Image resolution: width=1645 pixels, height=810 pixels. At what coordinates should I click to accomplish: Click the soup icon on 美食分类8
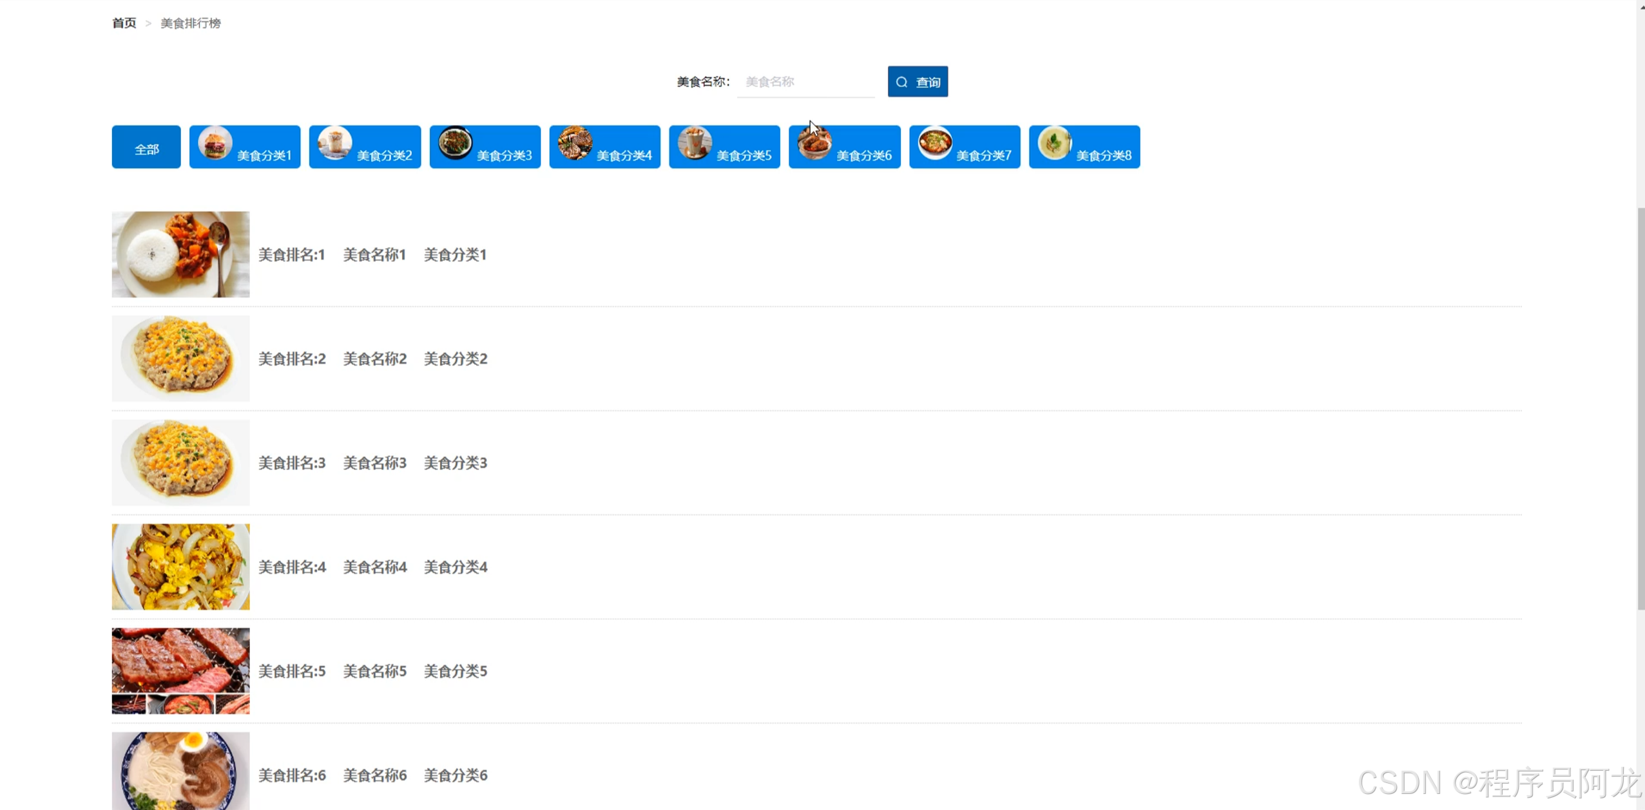tap(1055, 143)
